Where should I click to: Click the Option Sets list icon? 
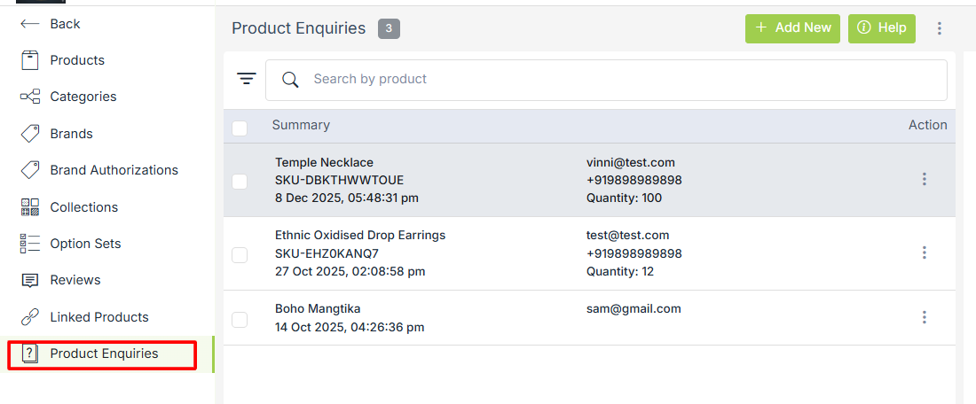click(x=30, y=244)
